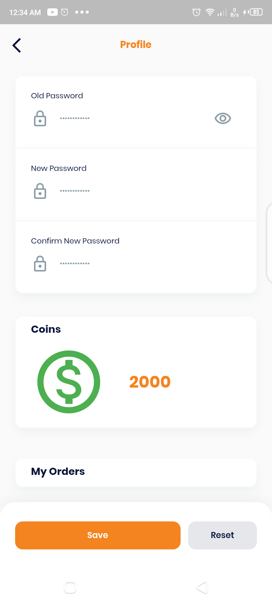Reset the password form
Image resolution: width=272 pixels, height=605 pixels.
click(x=223, y=535)
